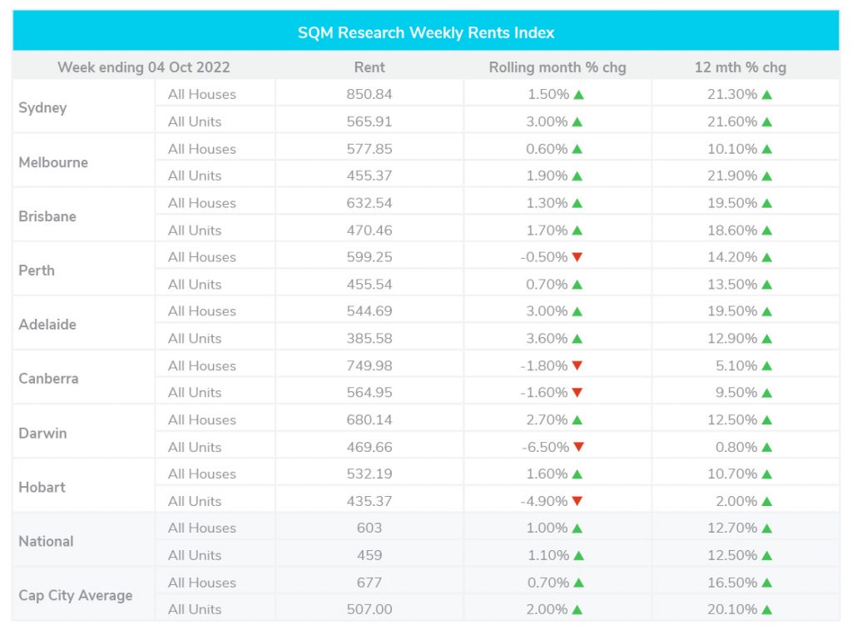This screenshot has height=630, width=852.
Task: Click the Rent column header
Action: (x=369, y=67)
